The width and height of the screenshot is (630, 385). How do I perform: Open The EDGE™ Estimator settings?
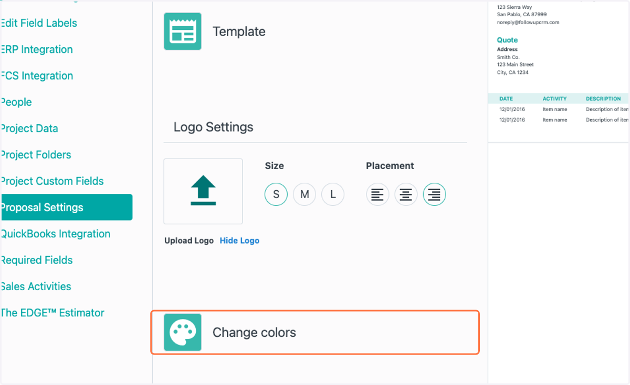click(x=52, y=313)
